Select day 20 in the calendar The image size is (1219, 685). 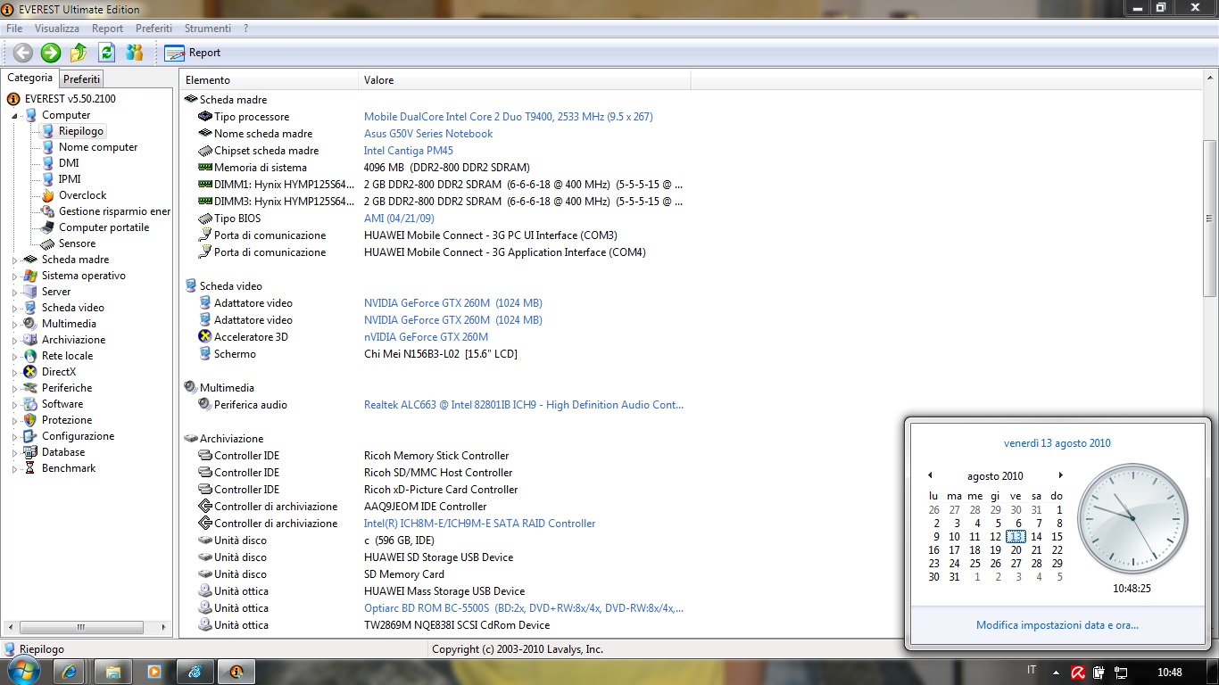point(1016,550)
